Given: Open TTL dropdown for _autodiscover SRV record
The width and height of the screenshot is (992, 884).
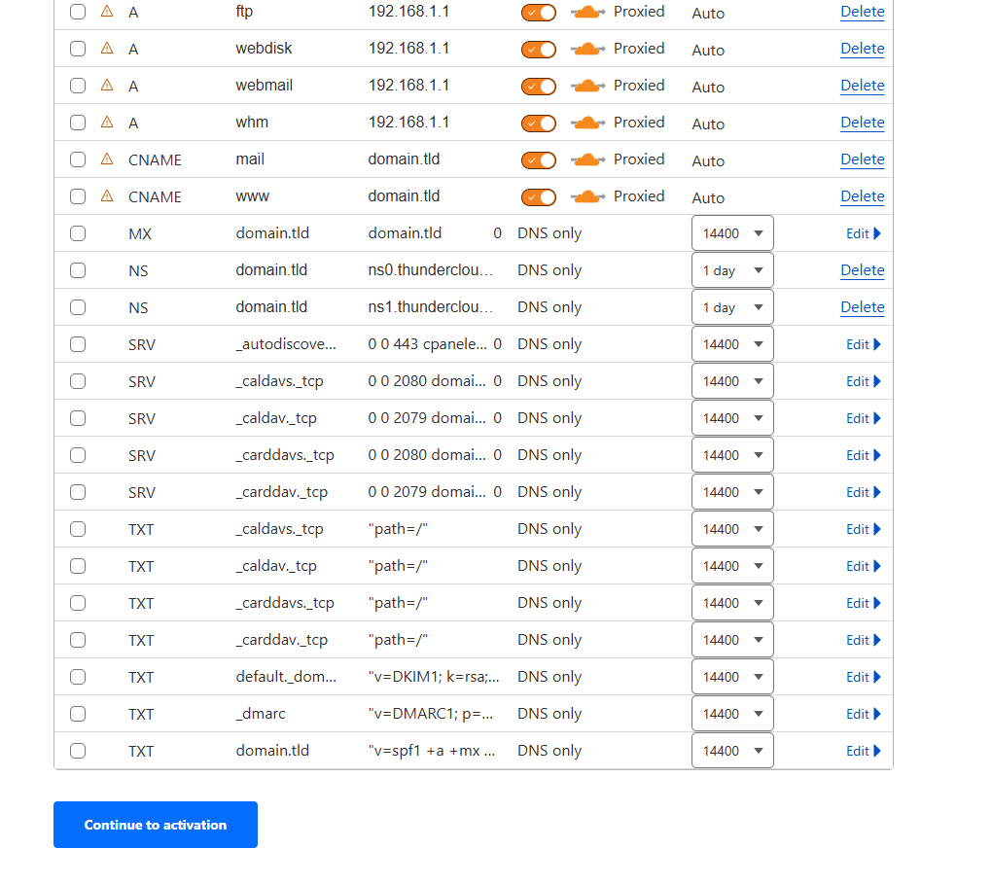Looking at the screenshot, I should point(732,344).
